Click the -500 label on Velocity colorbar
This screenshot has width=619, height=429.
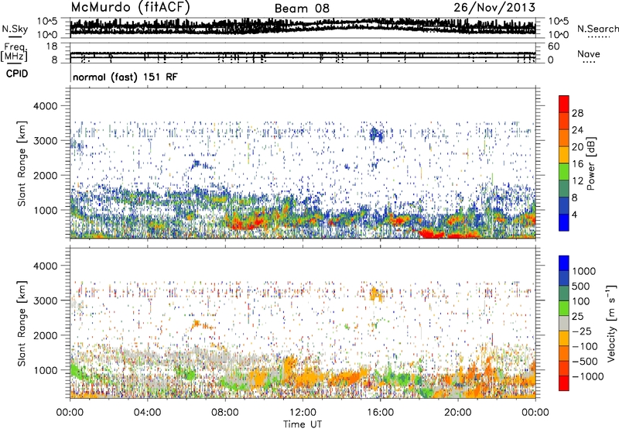[585, 362]
